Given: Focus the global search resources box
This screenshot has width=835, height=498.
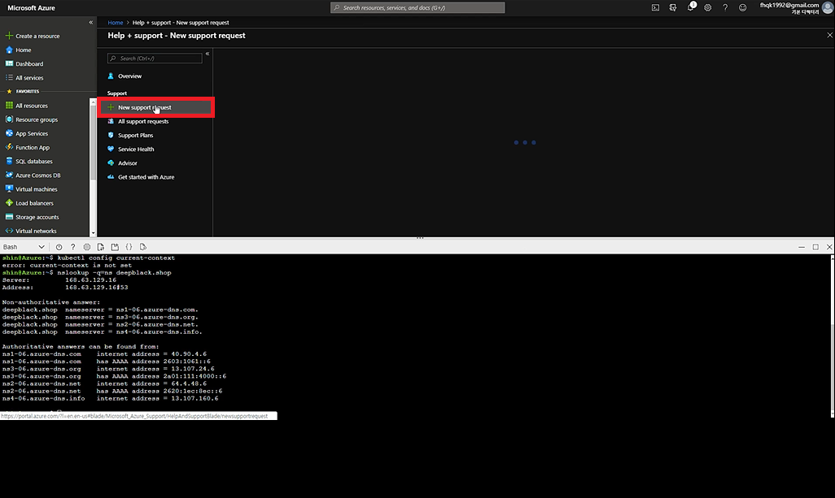Looking at the screenshot, I should 417,7.
